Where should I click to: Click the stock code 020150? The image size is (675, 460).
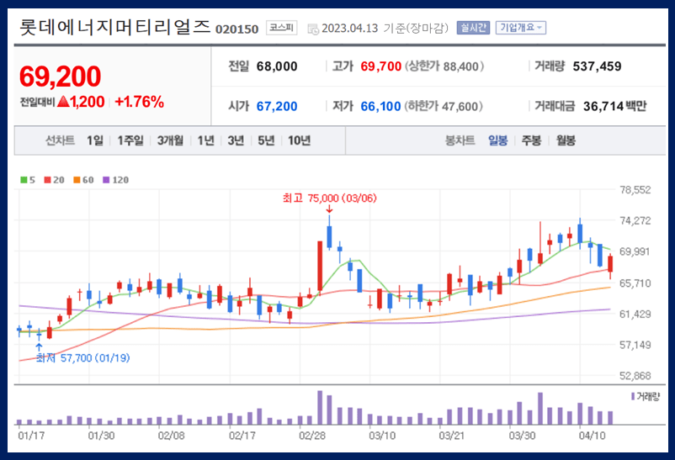pyautogui.click(x=237, y=29)
